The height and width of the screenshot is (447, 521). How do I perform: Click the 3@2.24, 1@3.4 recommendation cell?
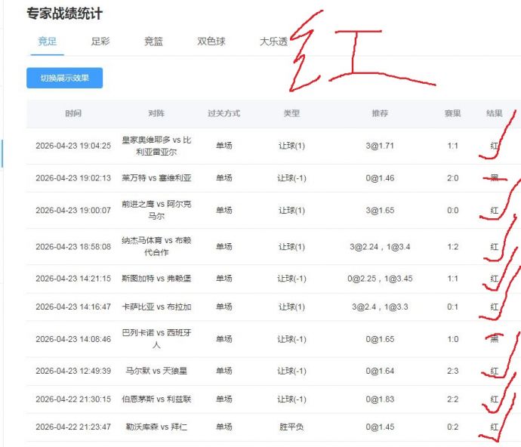tap(380, 247)
